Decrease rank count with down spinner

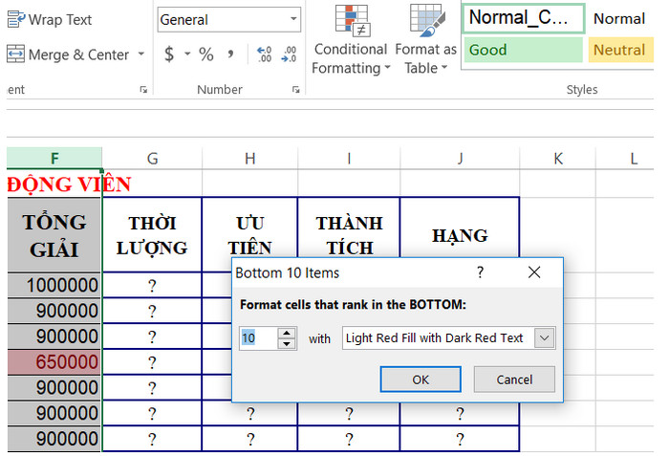(x=287, y=344)
